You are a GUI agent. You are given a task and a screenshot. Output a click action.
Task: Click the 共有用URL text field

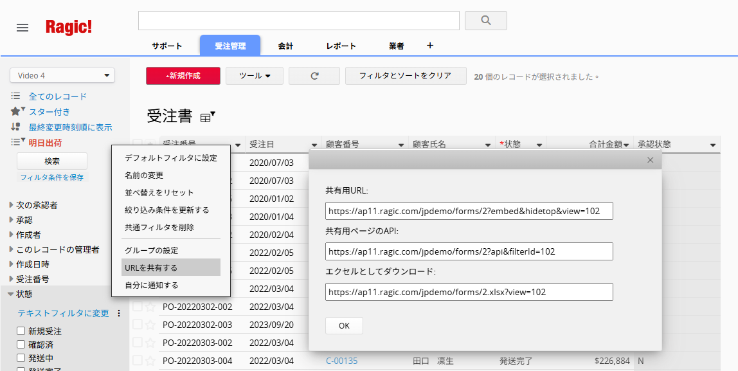(x=469, y=211)
